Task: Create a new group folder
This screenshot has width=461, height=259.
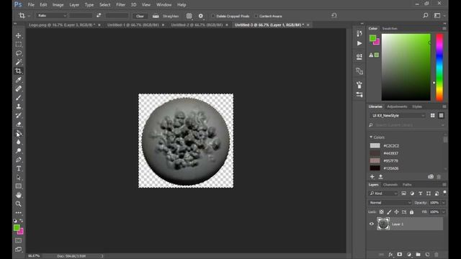Action: click(418, 255)
